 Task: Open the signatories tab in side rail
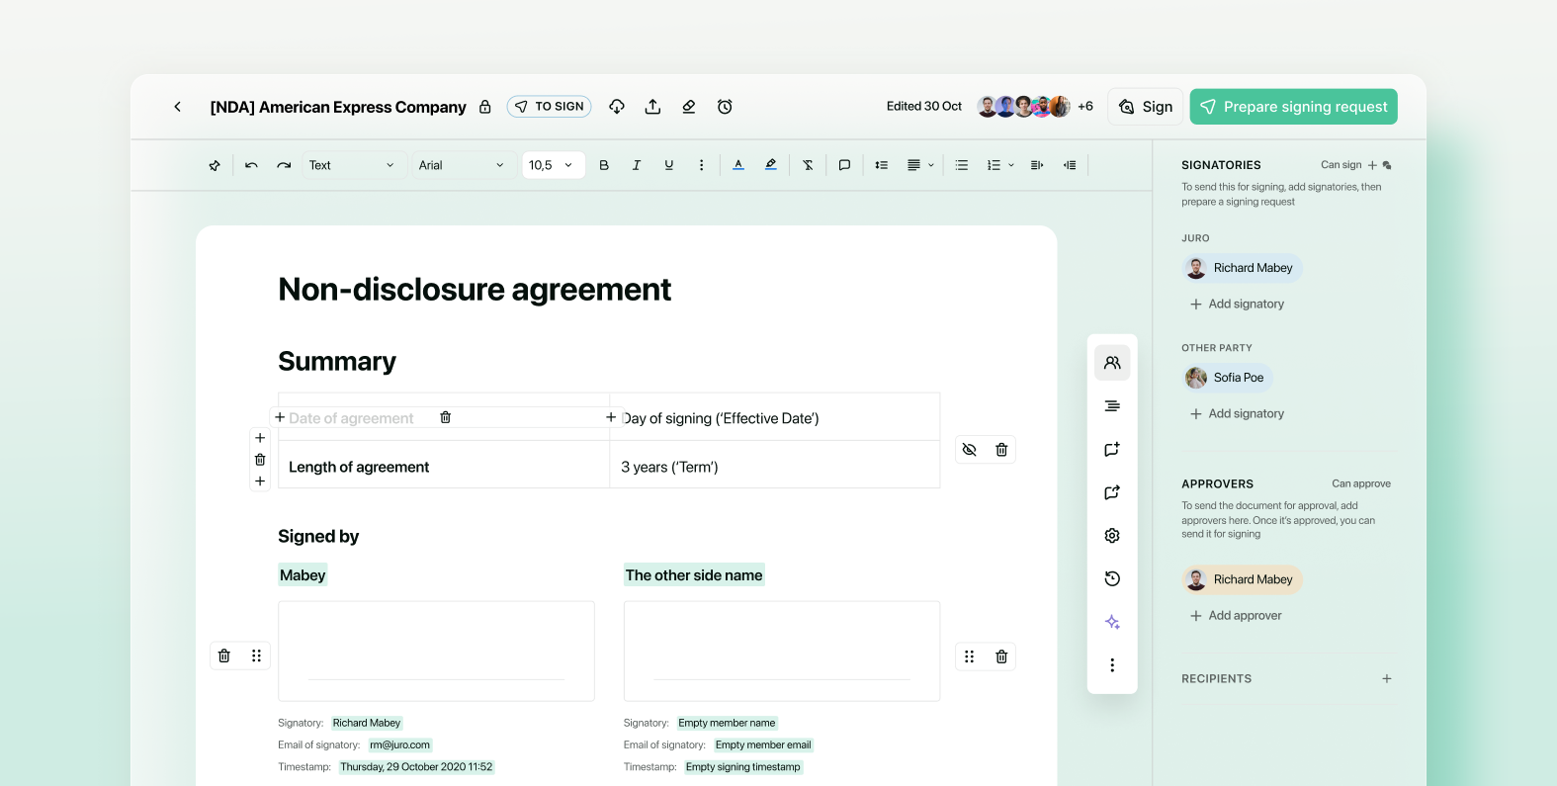pos(1112,363)
